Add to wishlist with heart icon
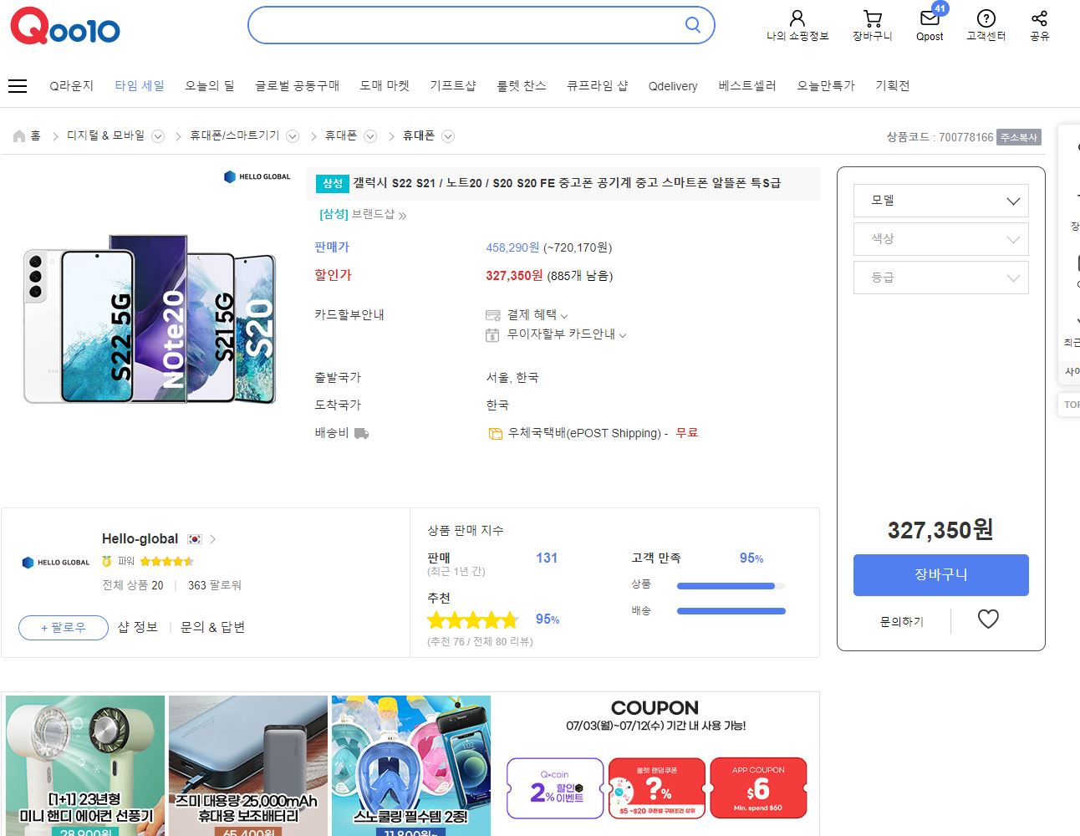The height and width of the screenshot is (836, 1080). (x=988, y=619)
